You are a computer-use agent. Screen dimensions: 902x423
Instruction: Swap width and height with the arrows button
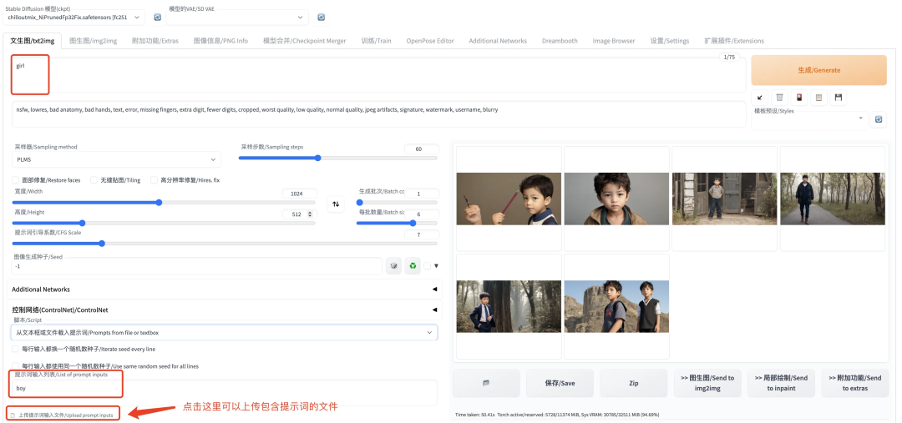[336, 204]
